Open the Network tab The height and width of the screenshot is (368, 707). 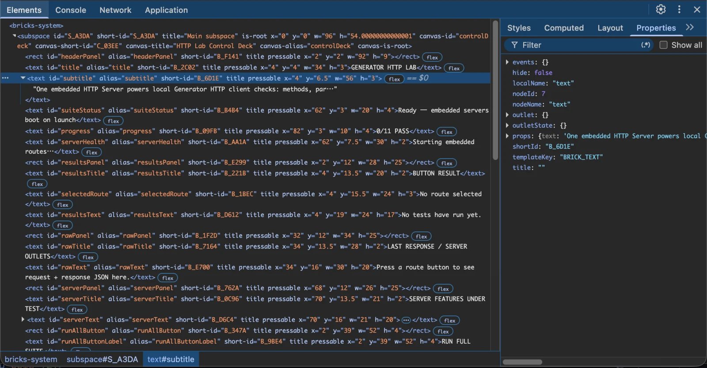115,10
